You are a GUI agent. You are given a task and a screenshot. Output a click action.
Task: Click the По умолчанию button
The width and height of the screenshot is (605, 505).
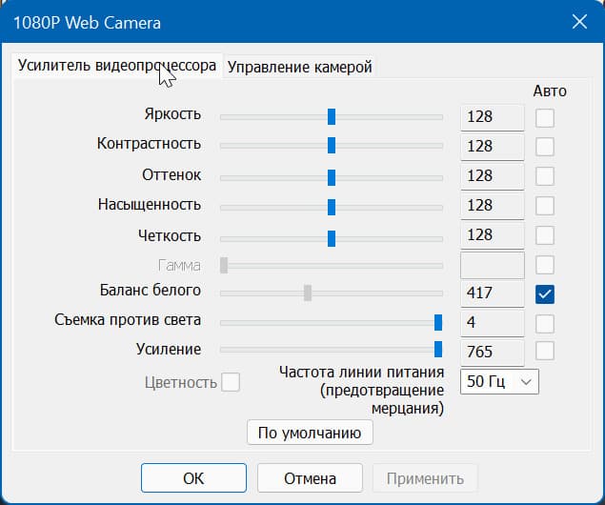(x=310, y=433)
